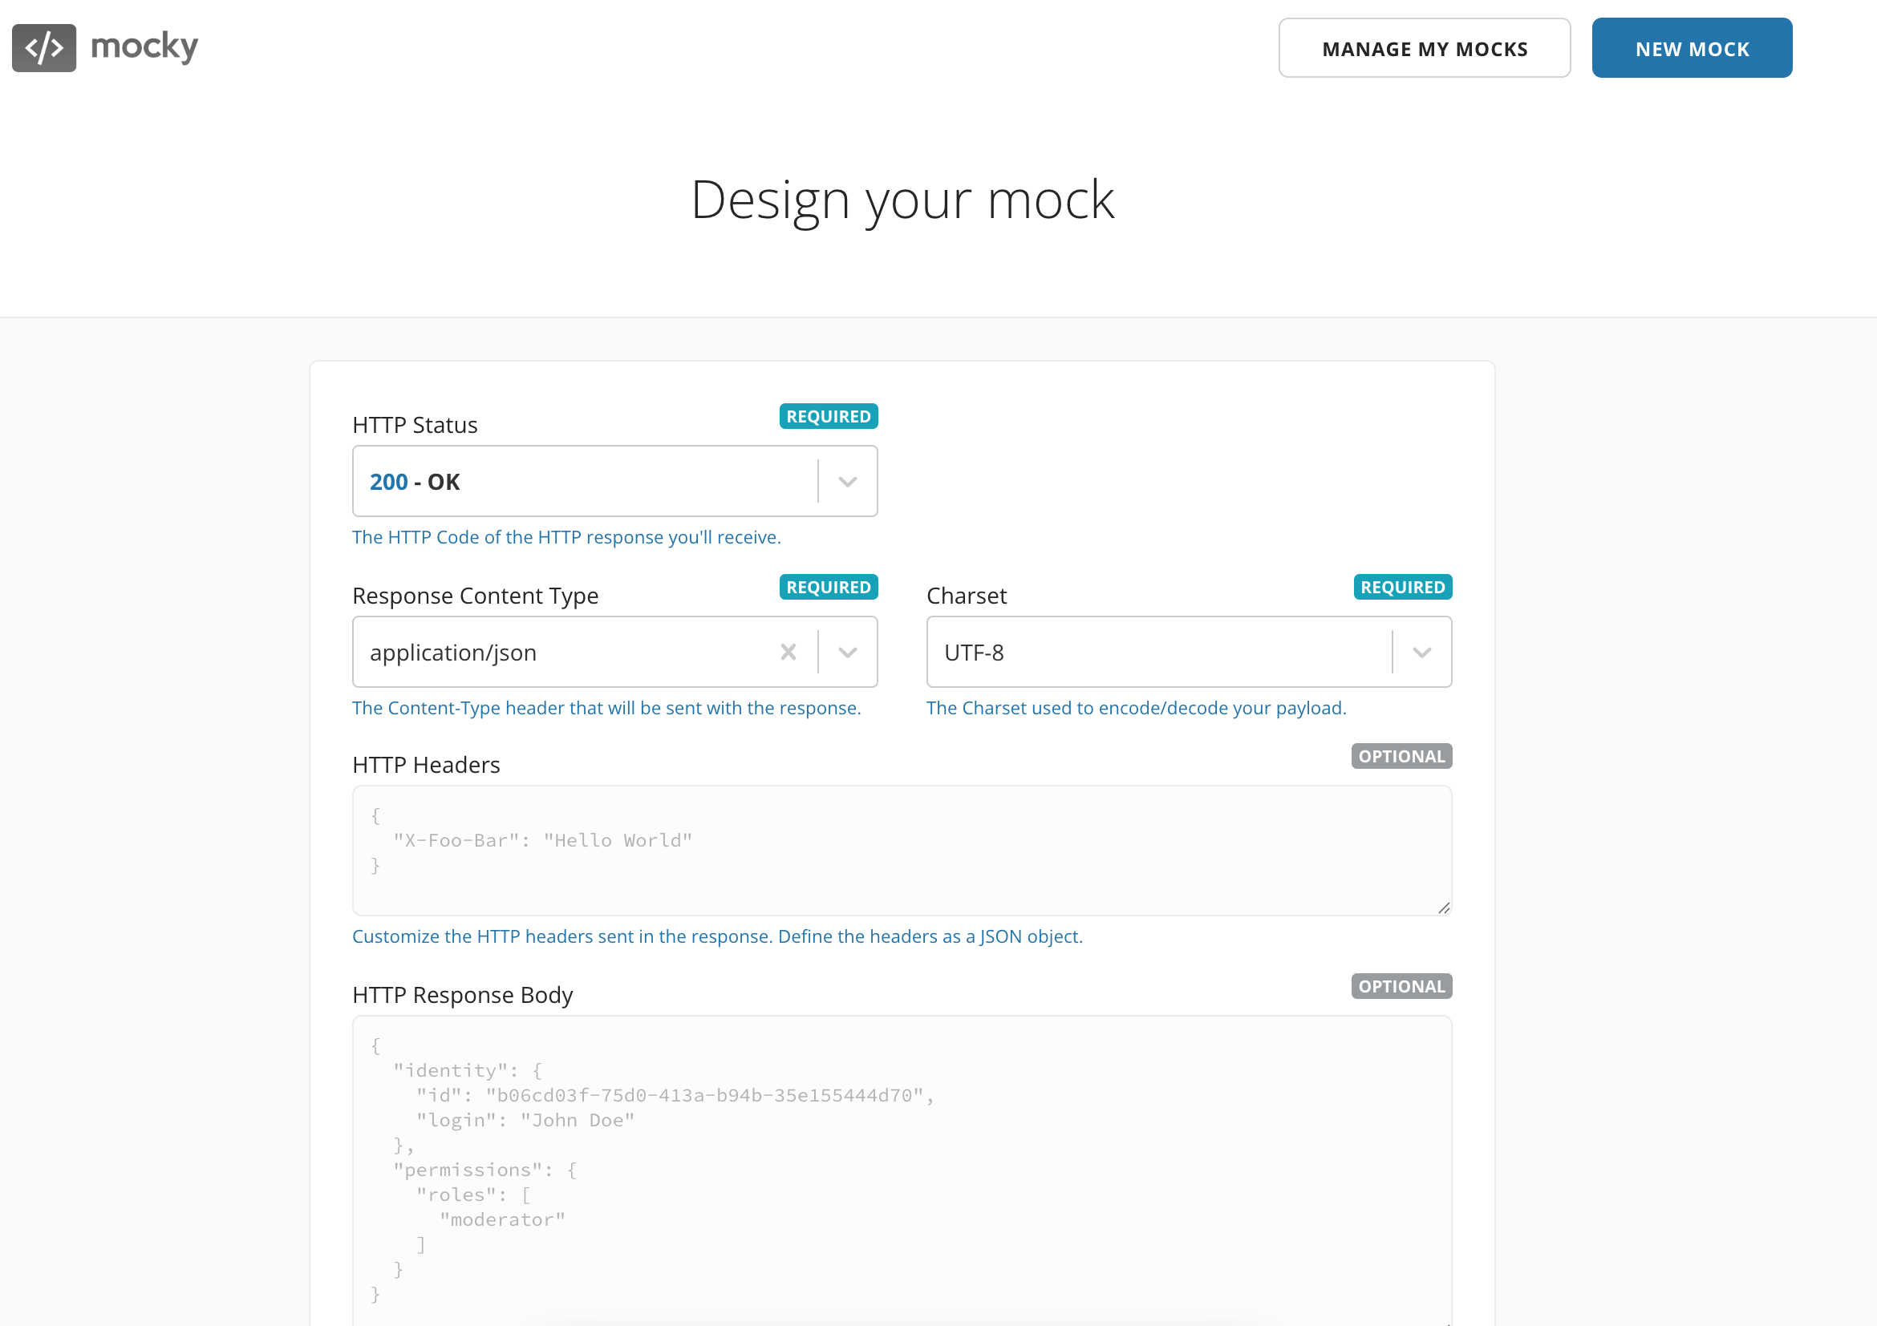Image resolution: width=1877 pixels, height=1326 pixels.
Task: Click the OPTIONAL badge for Response Body
Action: [x=1401, y=986]
